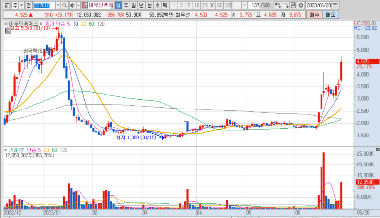The height and width of the screenshot is (218, 380).
Task: Click add candlestick chart icon
Action: tap(278, 5)
